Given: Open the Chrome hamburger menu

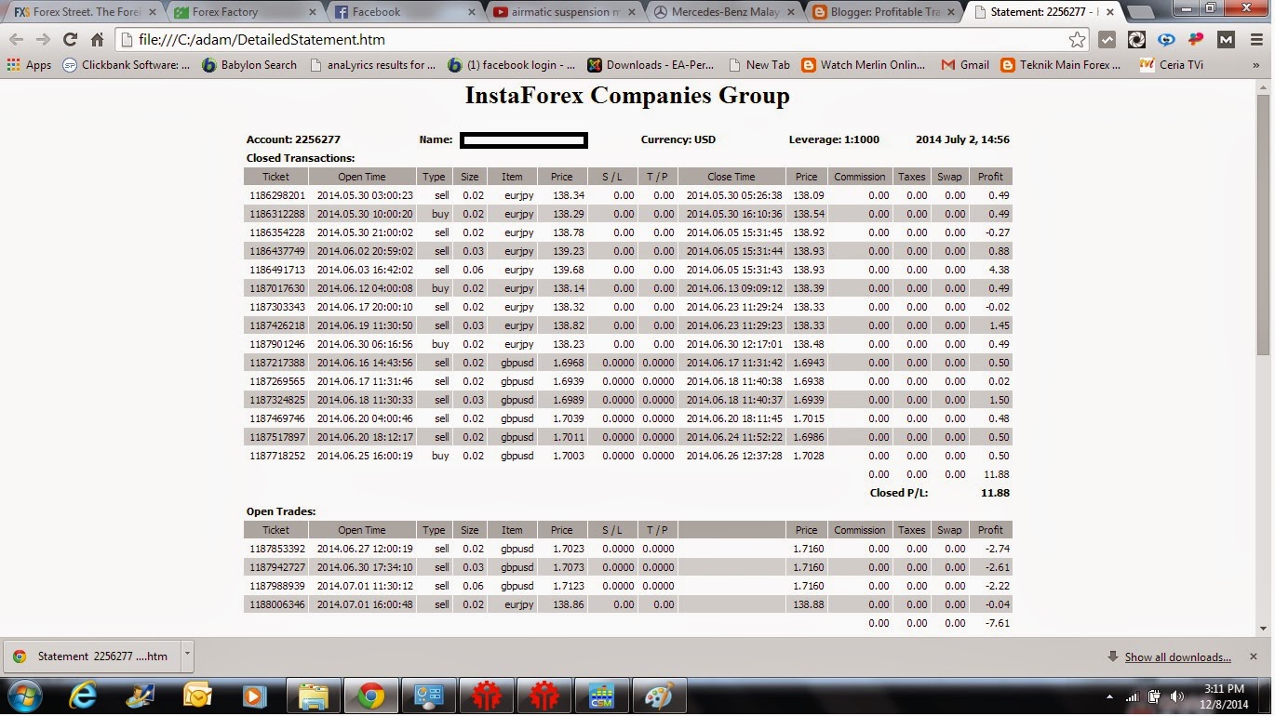Looking at the screenshot, I should click(1255, 40).
